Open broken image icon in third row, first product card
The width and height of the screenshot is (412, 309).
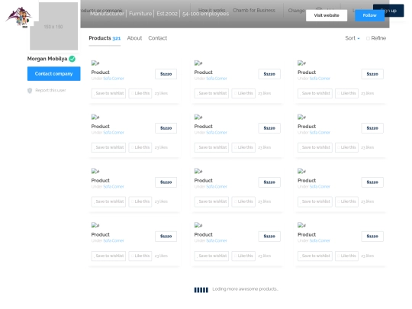(95, 171)
